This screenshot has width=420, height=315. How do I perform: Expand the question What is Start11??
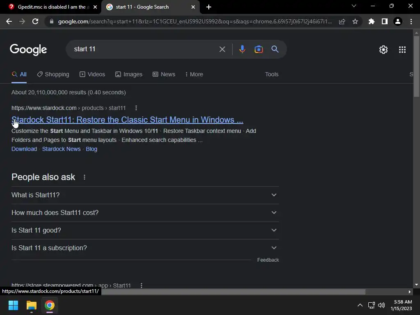pos(145,195)
